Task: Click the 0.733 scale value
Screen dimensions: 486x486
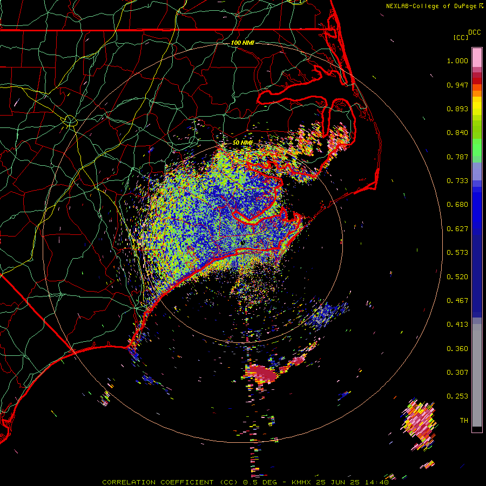Action: pos(457,181)
